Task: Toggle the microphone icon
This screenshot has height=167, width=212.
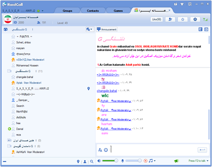Action: (x=122, y=161)
